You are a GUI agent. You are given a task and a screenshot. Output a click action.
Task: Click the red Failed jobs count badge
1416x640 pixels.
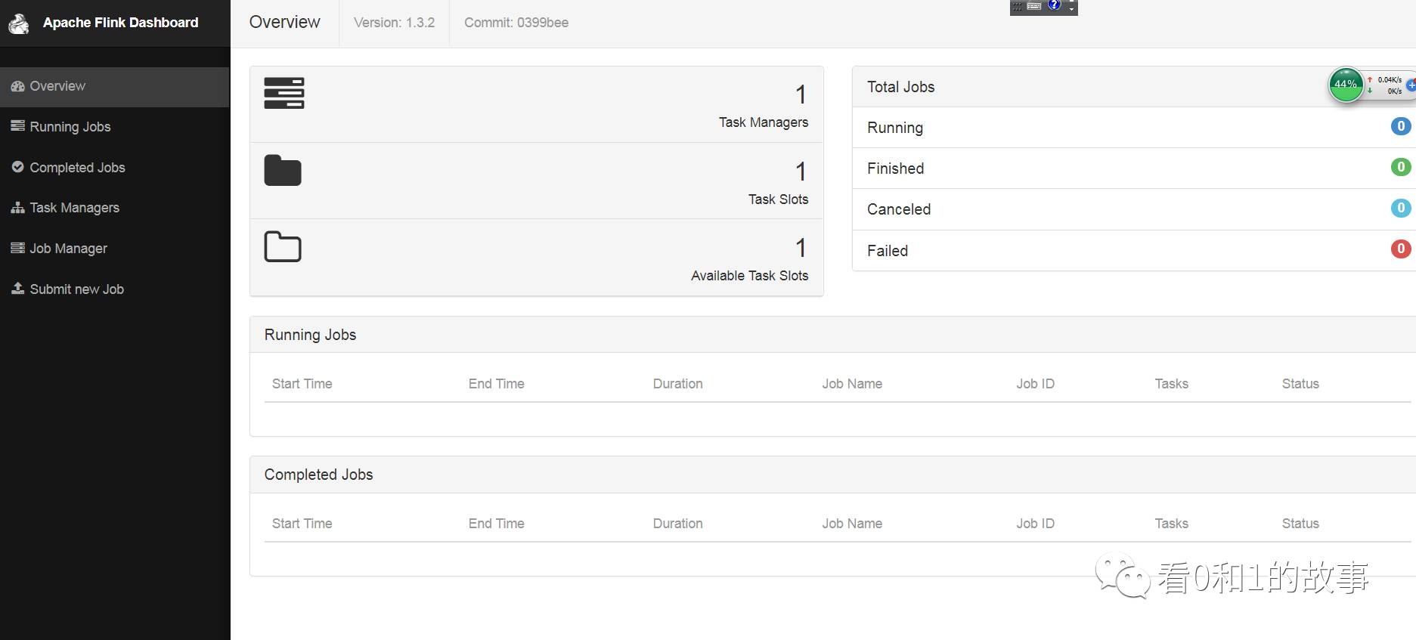[x=1401, y=249]
